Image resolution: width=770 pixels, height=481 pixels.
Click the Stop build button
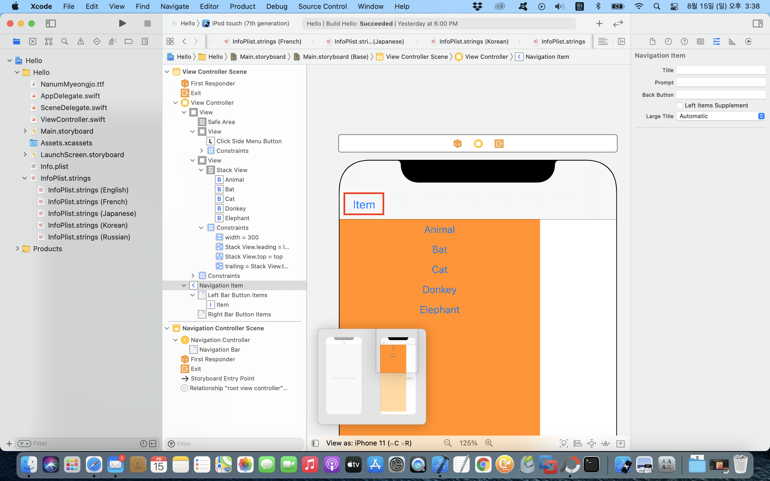[x=147, y=23]
